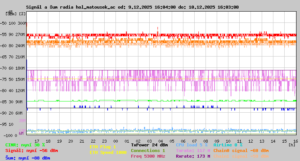
Task: Click the '-75 50 150M' y-axis label
Action: click(12, 79)
